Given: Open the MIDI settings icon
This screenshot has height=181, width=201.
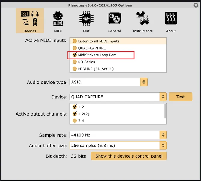Looking at the screenshot, I should 58,19.
